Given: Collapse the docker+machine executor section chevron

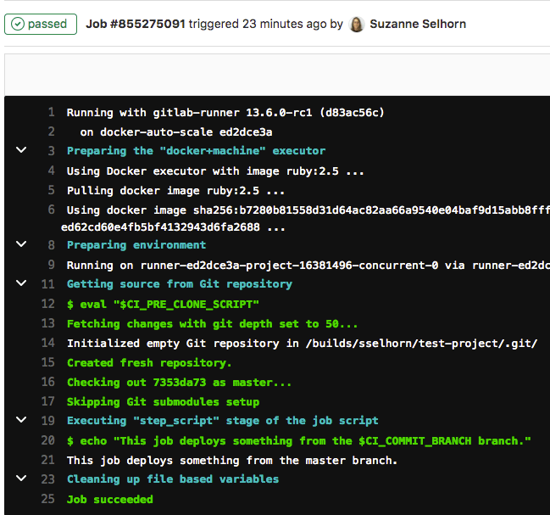Looking at the screenshot, I should pos(20,151).
